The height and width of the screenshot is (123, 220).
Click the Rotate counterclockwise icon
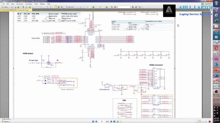point(47,7)
